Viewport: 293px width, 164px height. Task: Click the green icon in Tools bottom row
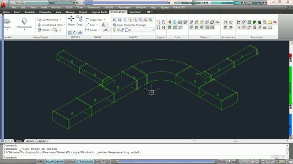click(169, 27)
